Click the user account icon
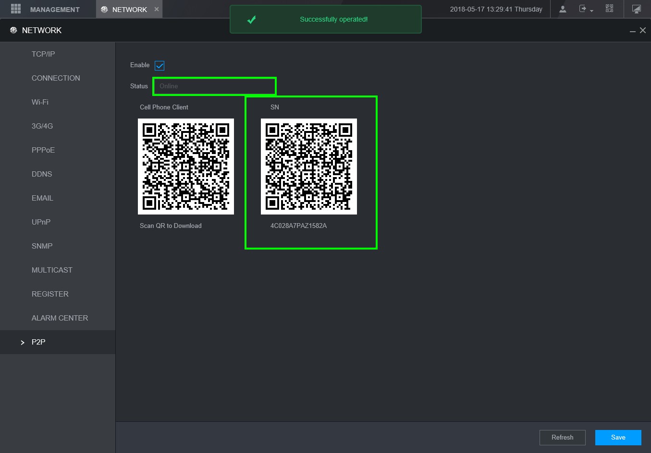Image resolution: width=651 pixels, height=453 pixels. pos(563,9)
